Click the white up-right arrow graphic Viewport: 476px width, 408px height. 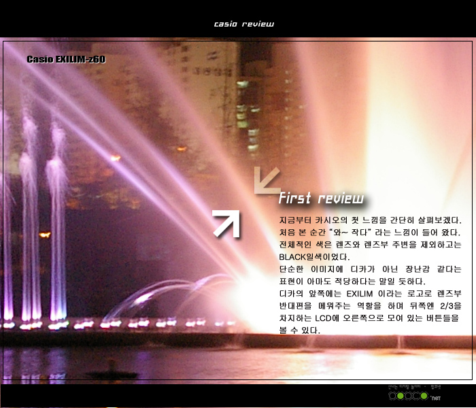coord(226,224)
